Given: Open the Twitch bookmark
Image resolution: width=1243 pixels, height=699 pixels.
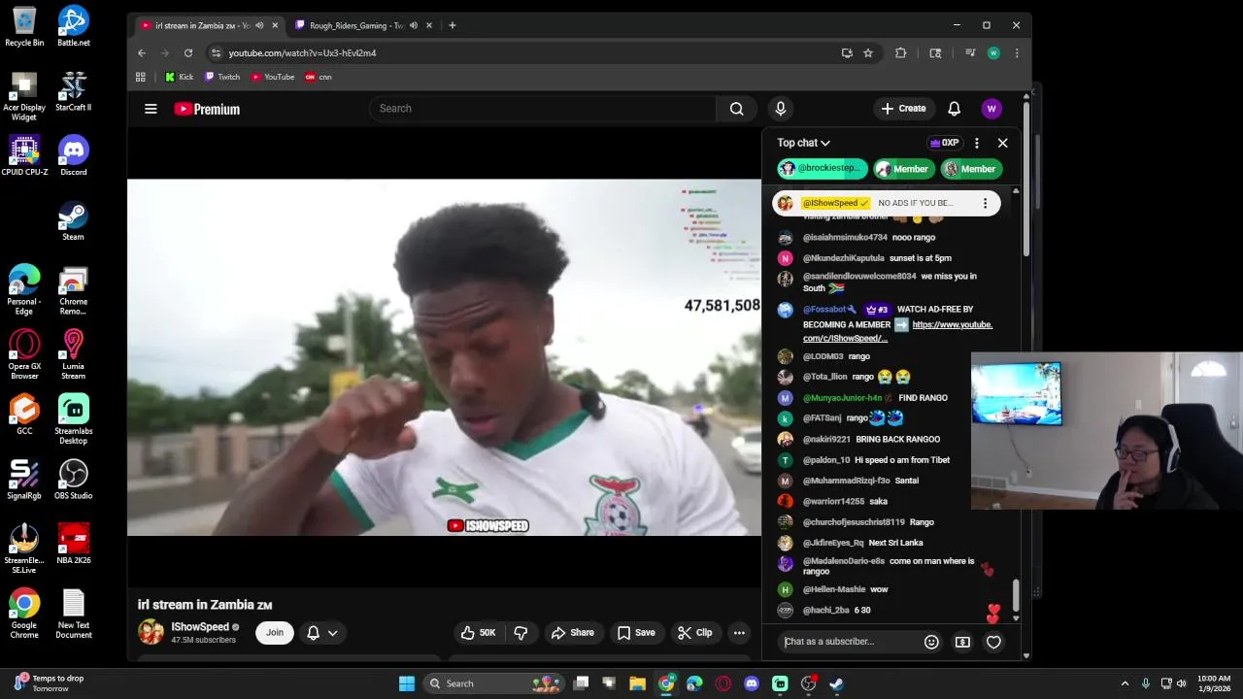Looking at the screenshot, I should (222, 77).
